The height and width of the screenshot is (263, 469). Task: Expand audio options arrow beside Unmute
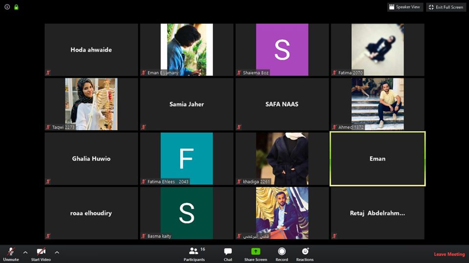(25, 252)
